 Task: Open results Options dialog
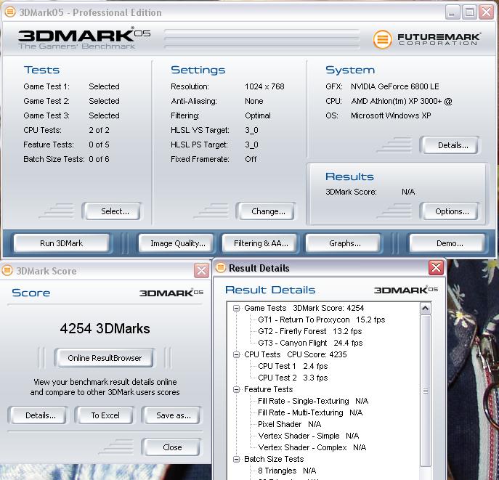pos(450,211)
